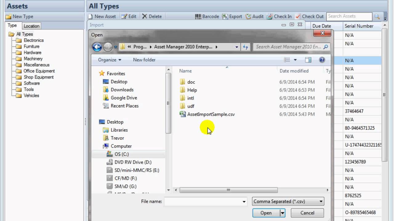Go to Google Drive in navigation pane
Screen dimensions: 394x221
coord(124,98)
